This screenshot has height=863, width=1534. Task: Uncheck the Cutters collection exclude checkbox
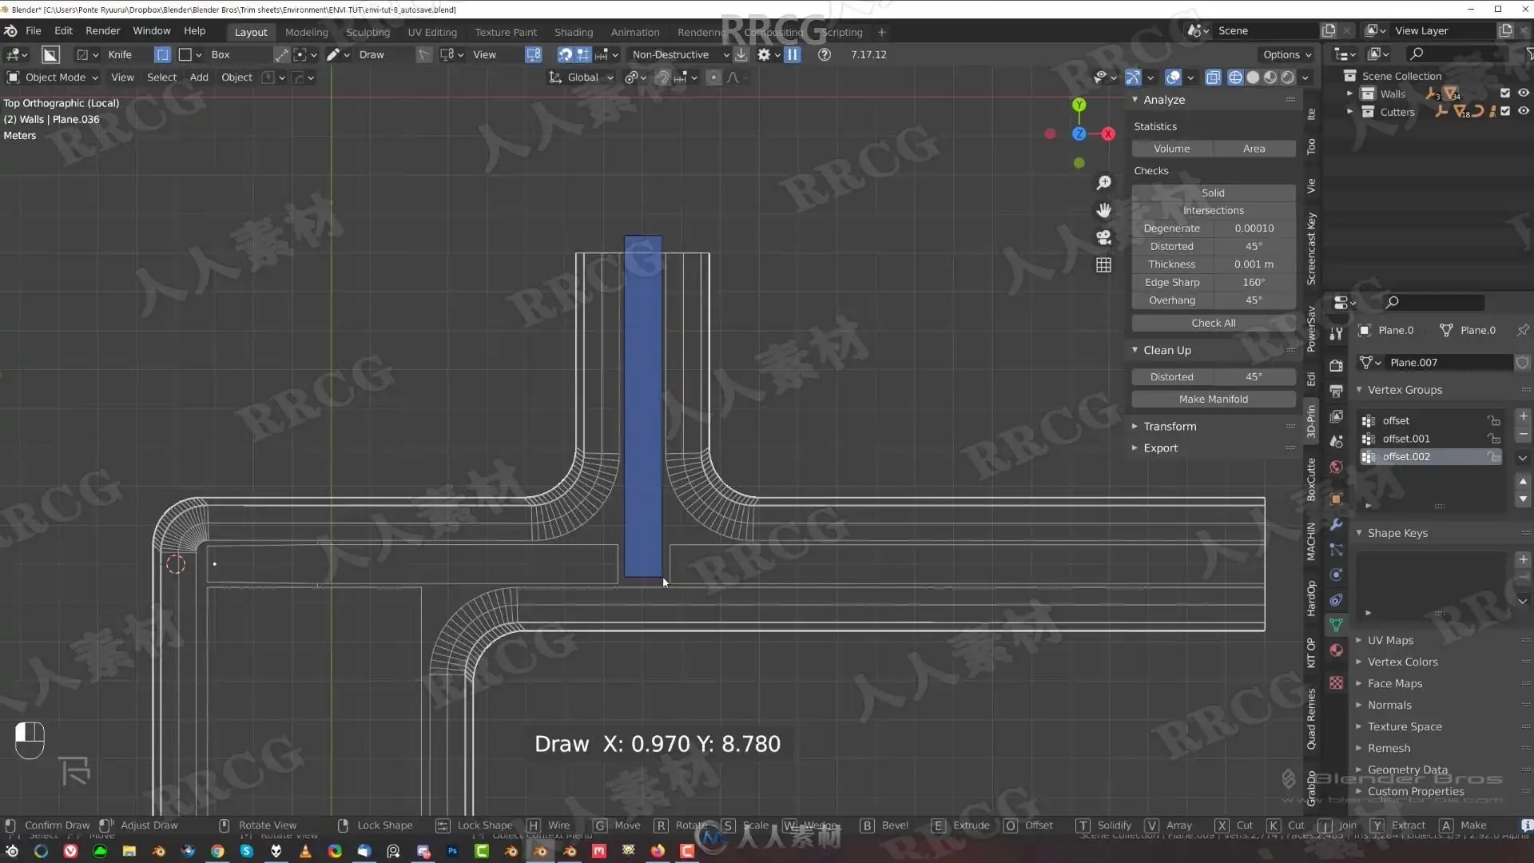coord(1505,111)
